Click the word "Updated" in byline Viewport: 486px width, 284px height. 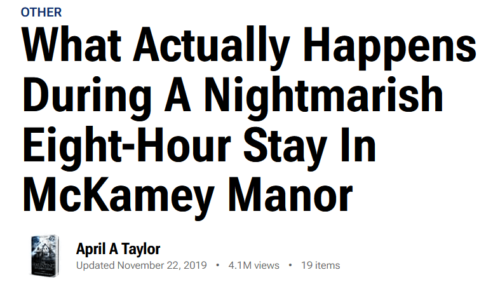click(95, 265)
